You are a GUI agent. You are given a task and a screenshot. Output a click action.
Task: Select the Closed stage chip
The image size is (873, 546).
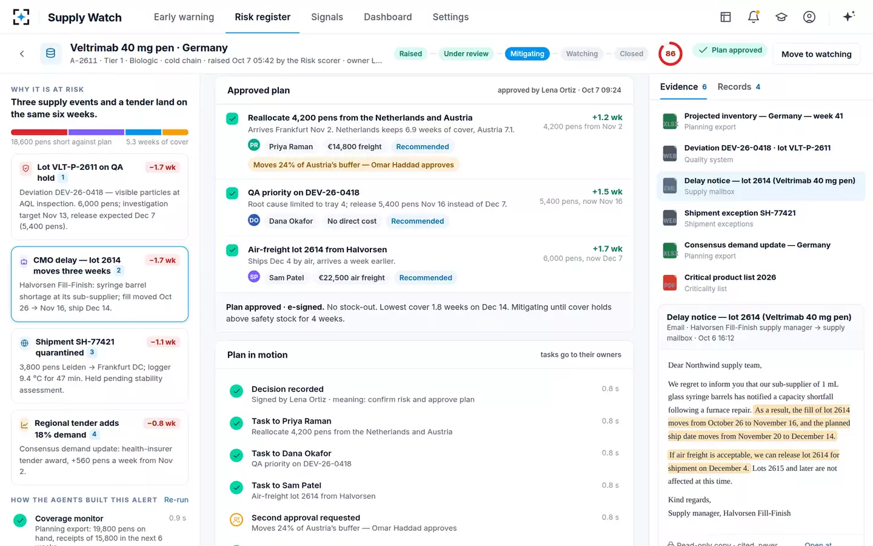(631, 54)
